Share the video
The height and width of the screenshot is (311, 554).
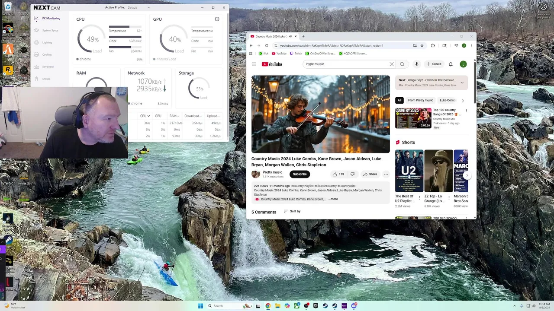370,174
